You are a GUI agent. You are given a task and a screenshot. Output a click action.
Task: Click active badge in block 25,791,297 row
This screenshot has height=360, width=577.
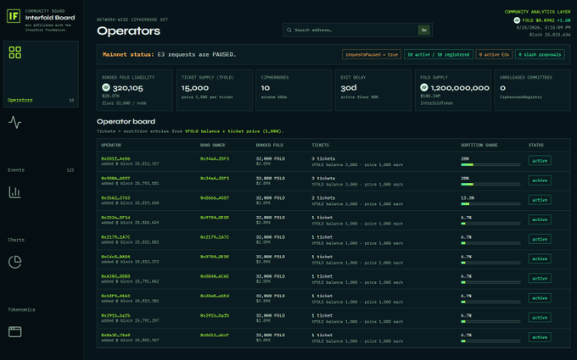click(x=540, y=318)
